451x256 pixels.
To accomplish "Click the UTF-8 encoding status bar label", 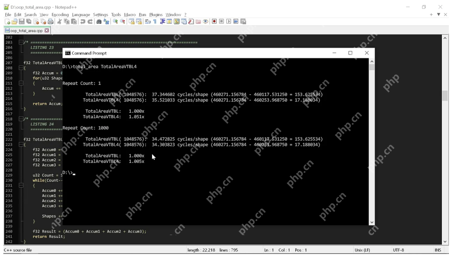I will 398,250.
